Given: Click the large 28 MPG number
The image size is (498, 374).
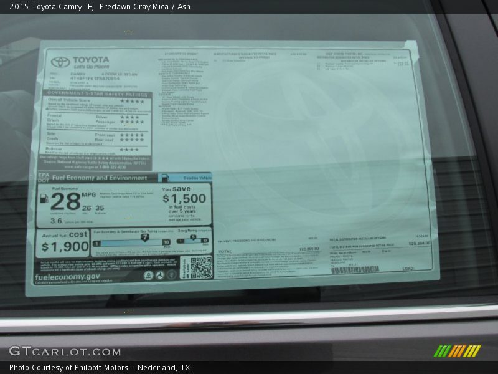Looking at the screenshot, I should [65, 201].
